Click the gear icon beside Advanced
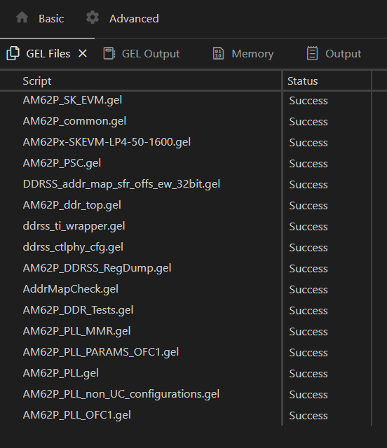The width and height of the screenshot is (387, 448). [x=93, y=17]
